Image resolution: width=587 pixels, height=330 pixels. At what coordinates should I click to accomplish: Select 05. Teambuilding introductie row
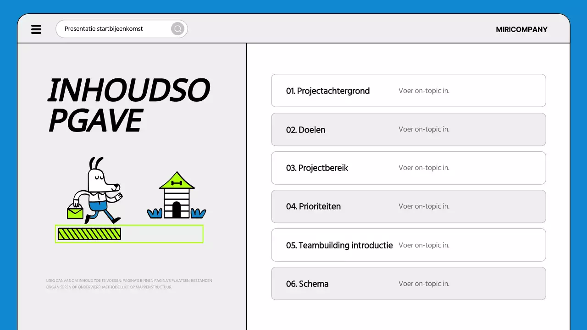[339, 245]
